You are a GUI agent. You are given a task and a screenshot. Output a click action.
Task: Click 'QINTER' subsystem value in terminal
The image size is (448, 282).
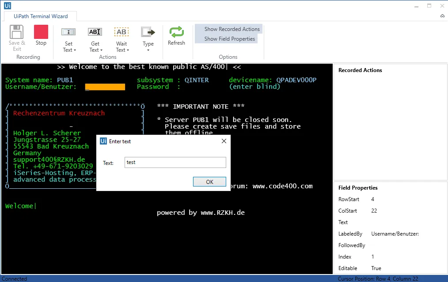tap(197, 80)
